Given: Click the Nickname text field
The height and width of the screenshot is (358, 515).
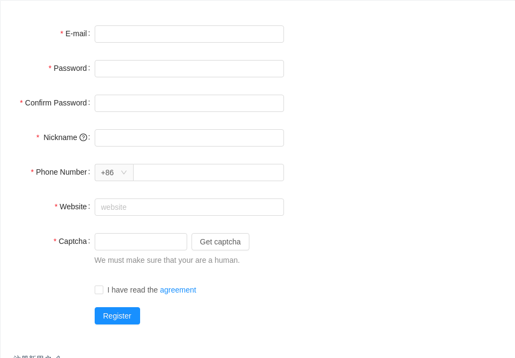Looking at the screenshot, I should [x=189, y=138].
